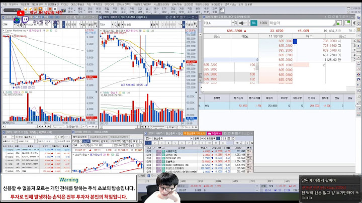Image resolution: width=362 pixels, height=203 pixels.
Task: Open the 해외주식 menu in menu bar
Action: [x=14, y=5]
